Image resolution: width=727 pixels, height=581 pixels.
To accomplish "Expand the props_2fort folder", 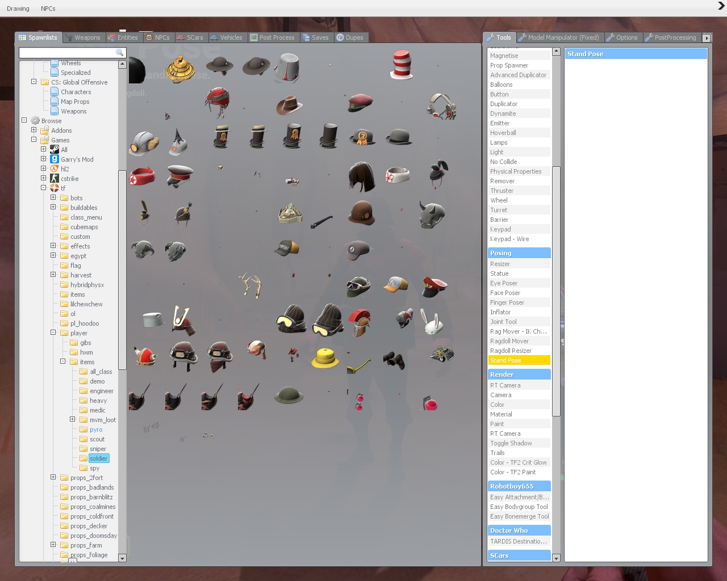I will coord(53,477).
